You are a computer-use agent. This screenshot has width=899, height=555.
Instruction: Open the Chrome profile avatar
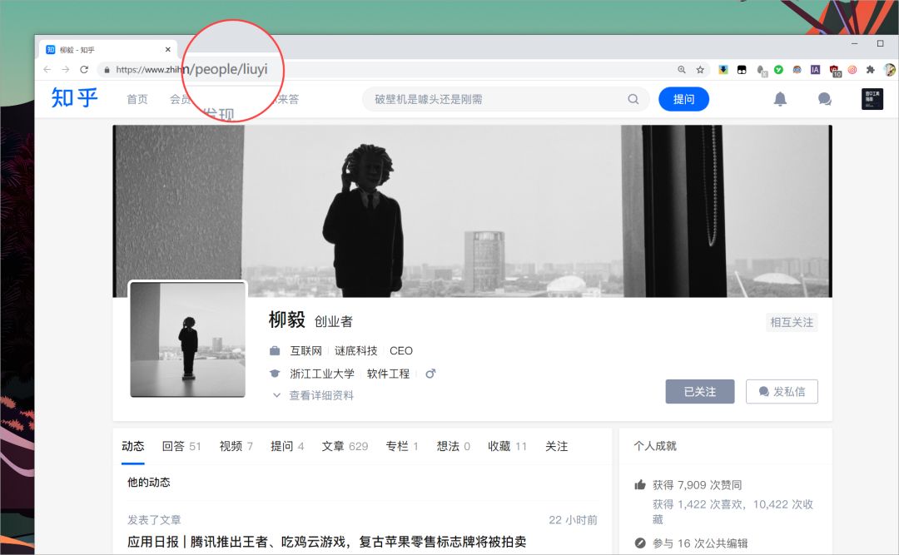(890, 69)
